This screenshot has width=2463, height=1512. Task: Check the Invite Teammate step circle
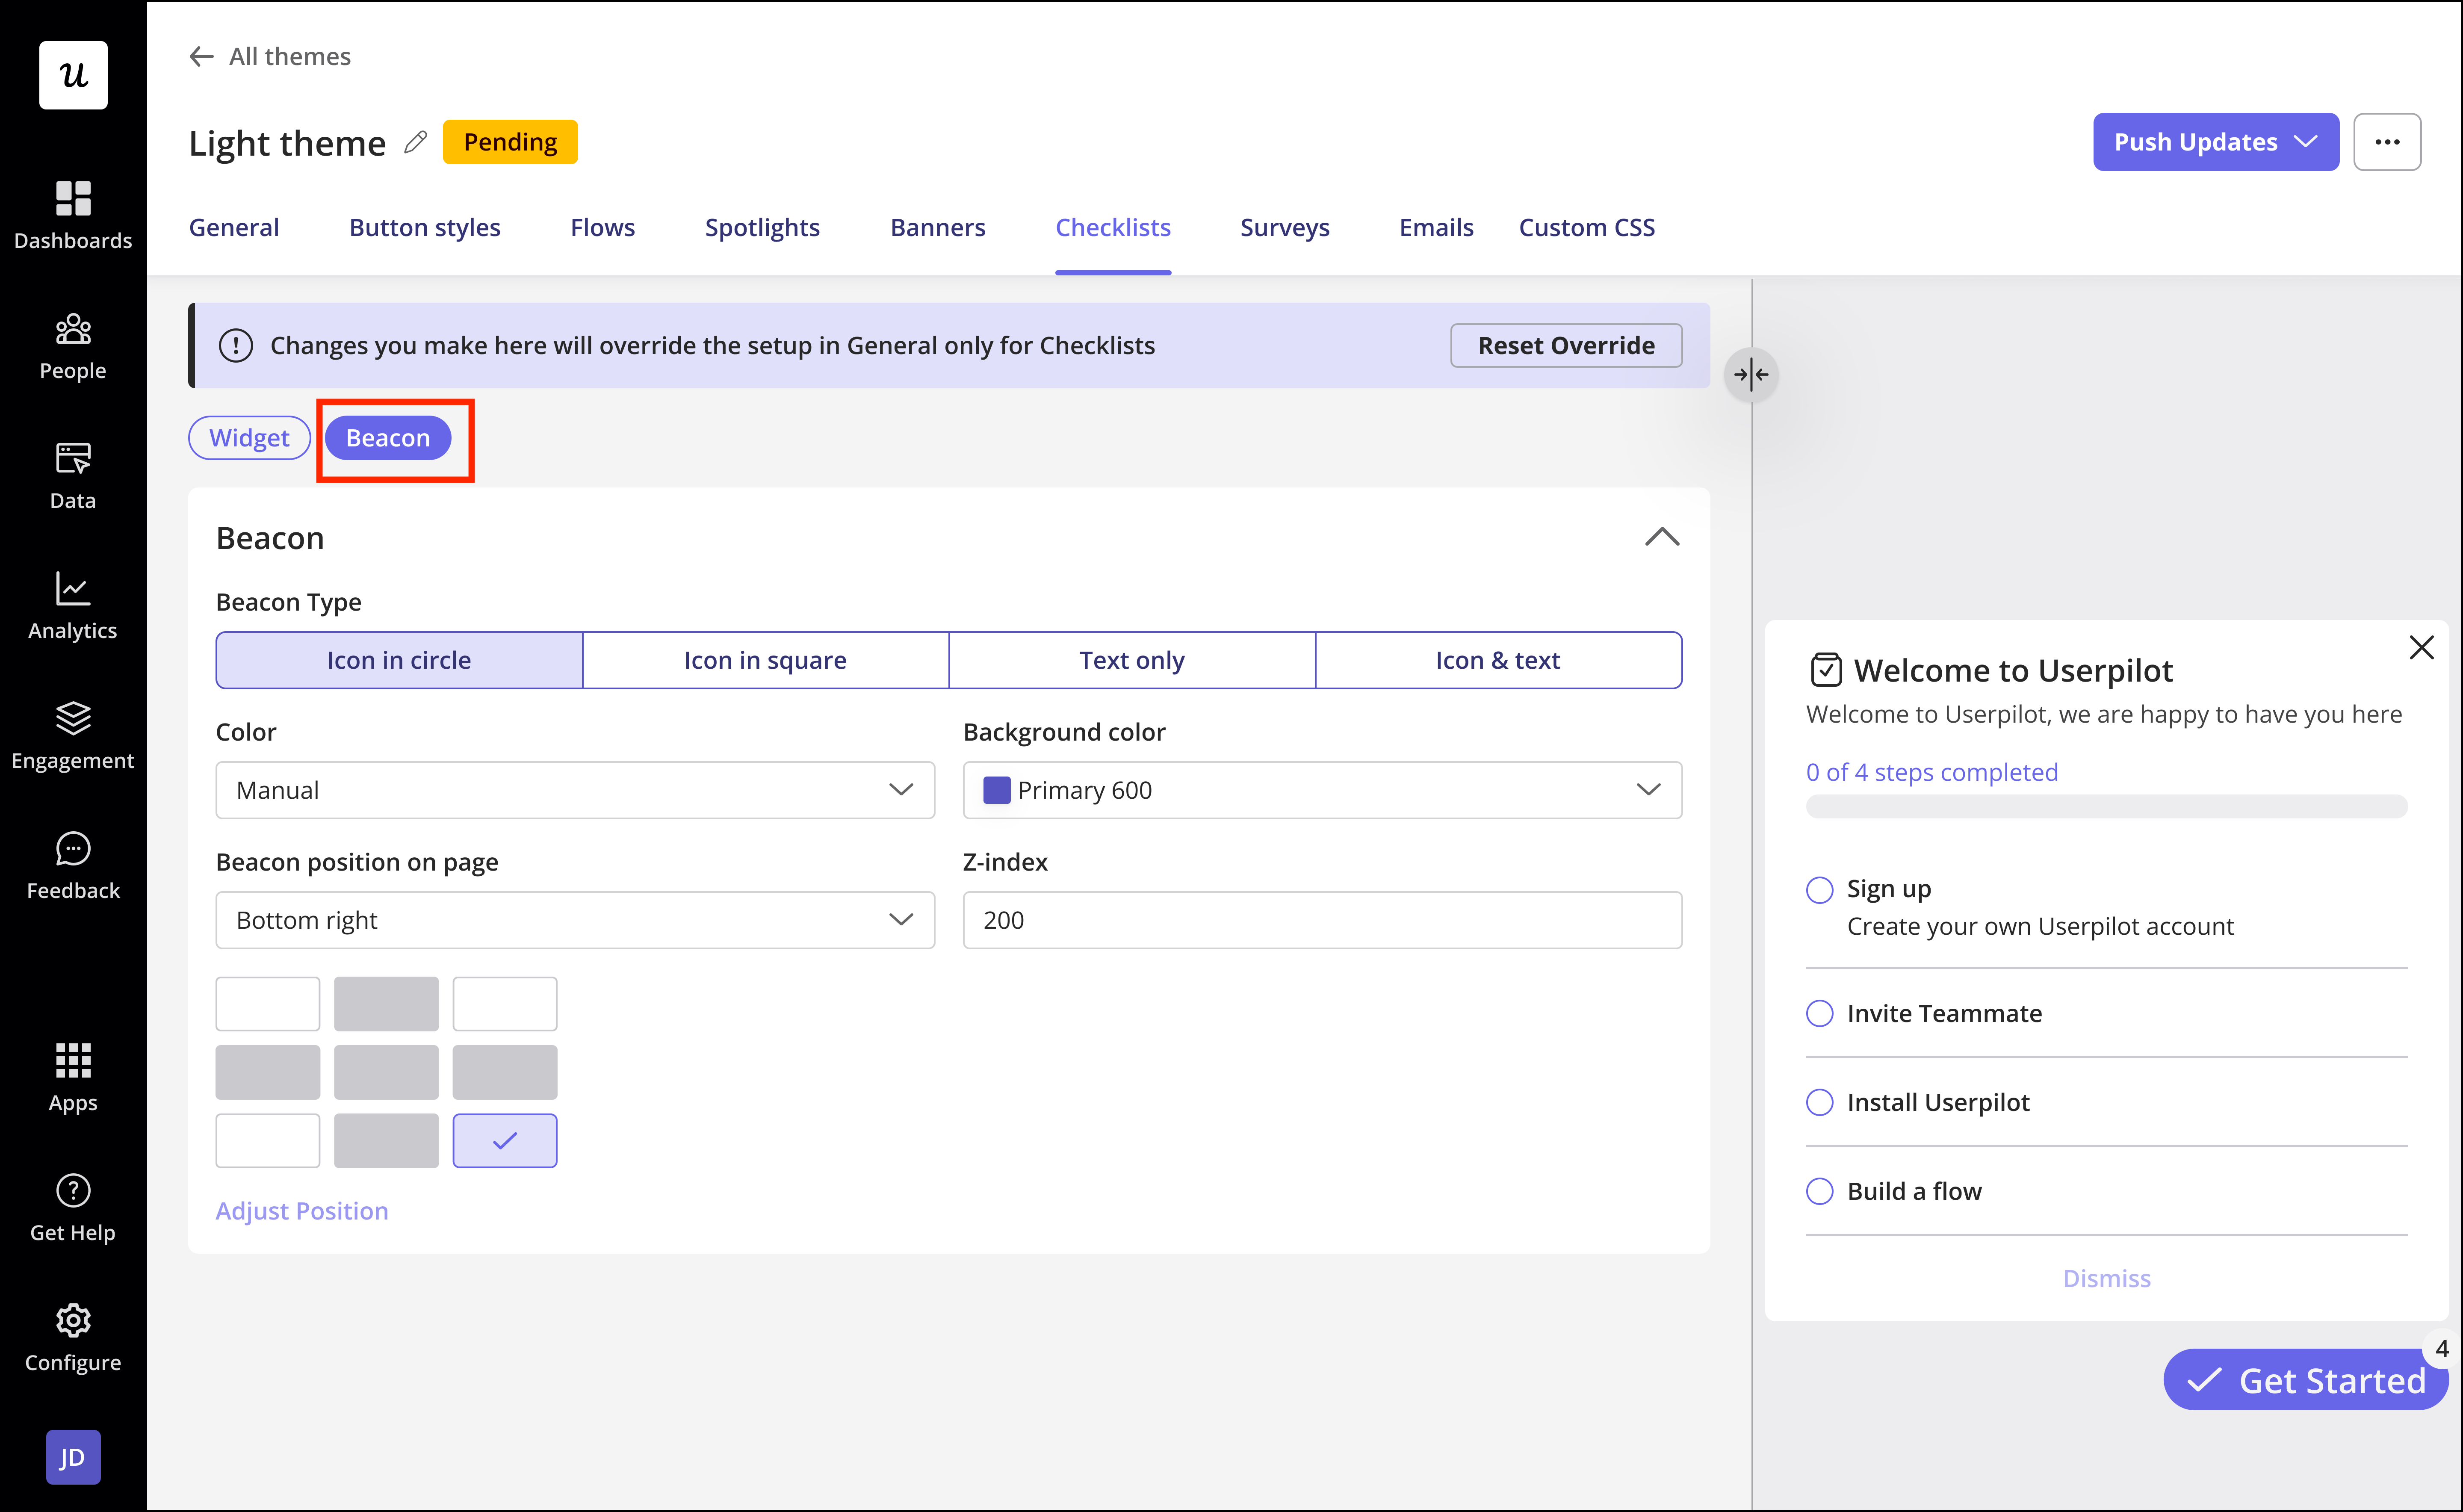1819,1013
